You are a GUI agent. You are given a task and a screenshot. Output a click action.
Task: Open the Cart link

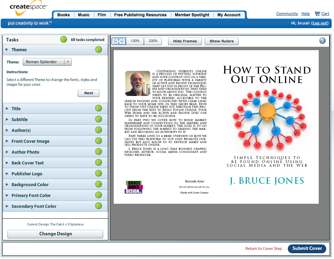[x=325, y=14]
